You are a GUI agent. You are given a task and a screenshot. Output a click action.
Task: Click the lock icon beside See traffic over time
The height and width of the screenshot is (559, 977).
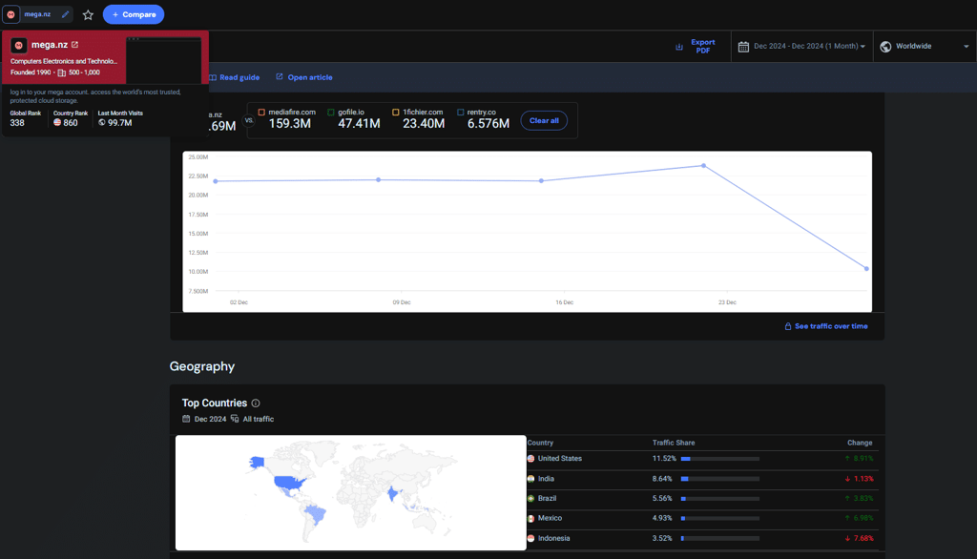[x=787, y=326]
